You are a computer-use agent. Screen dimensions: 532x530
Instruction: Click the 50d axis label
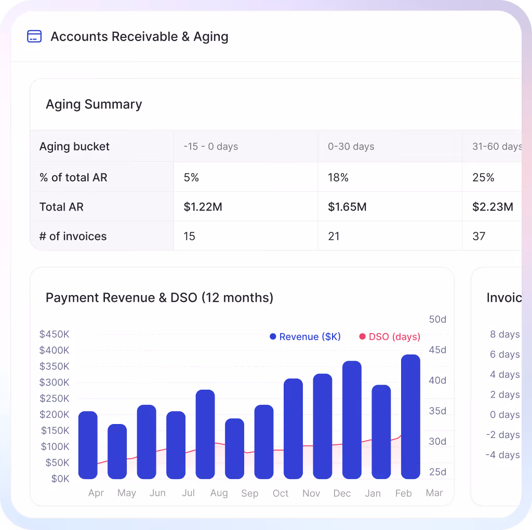[437, 319]
